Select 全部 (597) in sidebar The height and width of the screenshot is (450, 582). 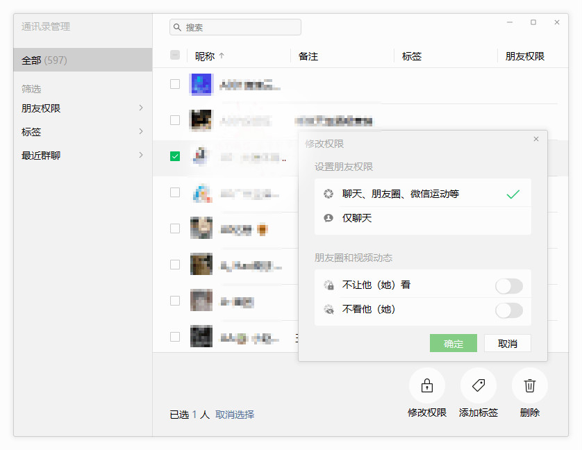[83, 60]
